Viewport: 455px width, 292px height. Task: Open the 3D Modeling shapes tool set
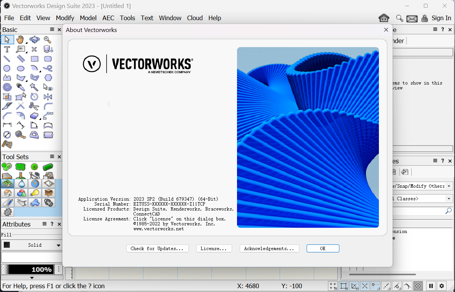[21, 193]
